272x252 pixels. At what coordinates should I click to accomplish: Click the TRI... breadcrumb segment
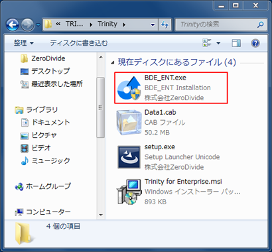(x=74, y=24)
